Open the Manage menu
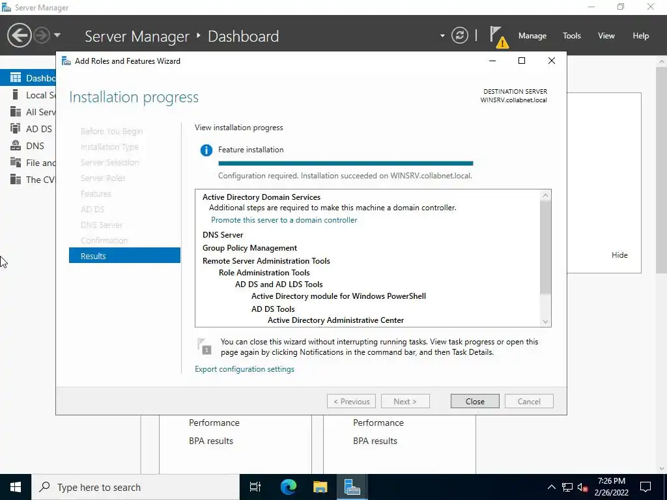This screenshot has width=667, height=500. 532,36
